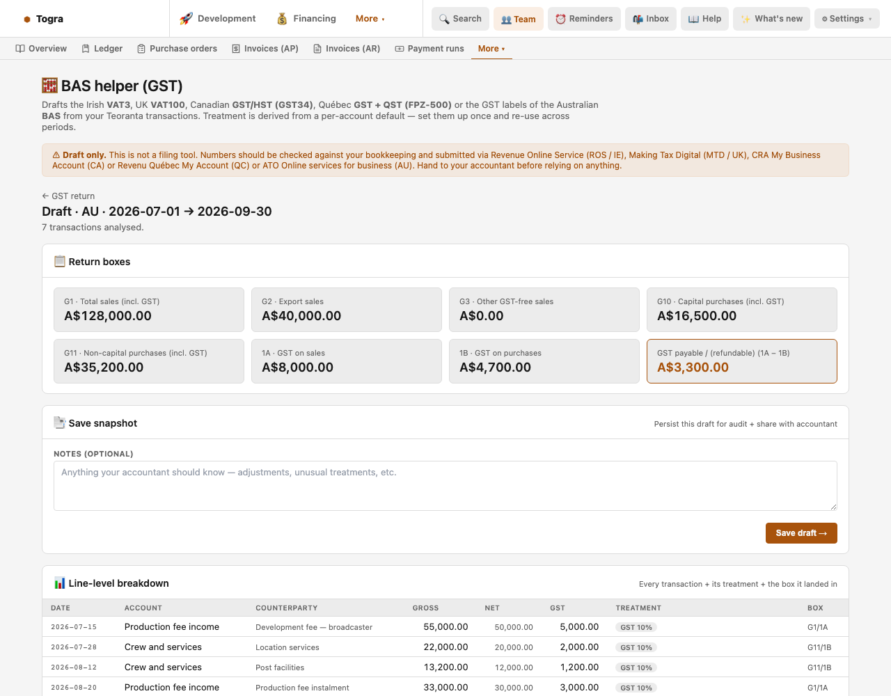Expand the sub-navigation More dropdown

[x=491, y=49]
